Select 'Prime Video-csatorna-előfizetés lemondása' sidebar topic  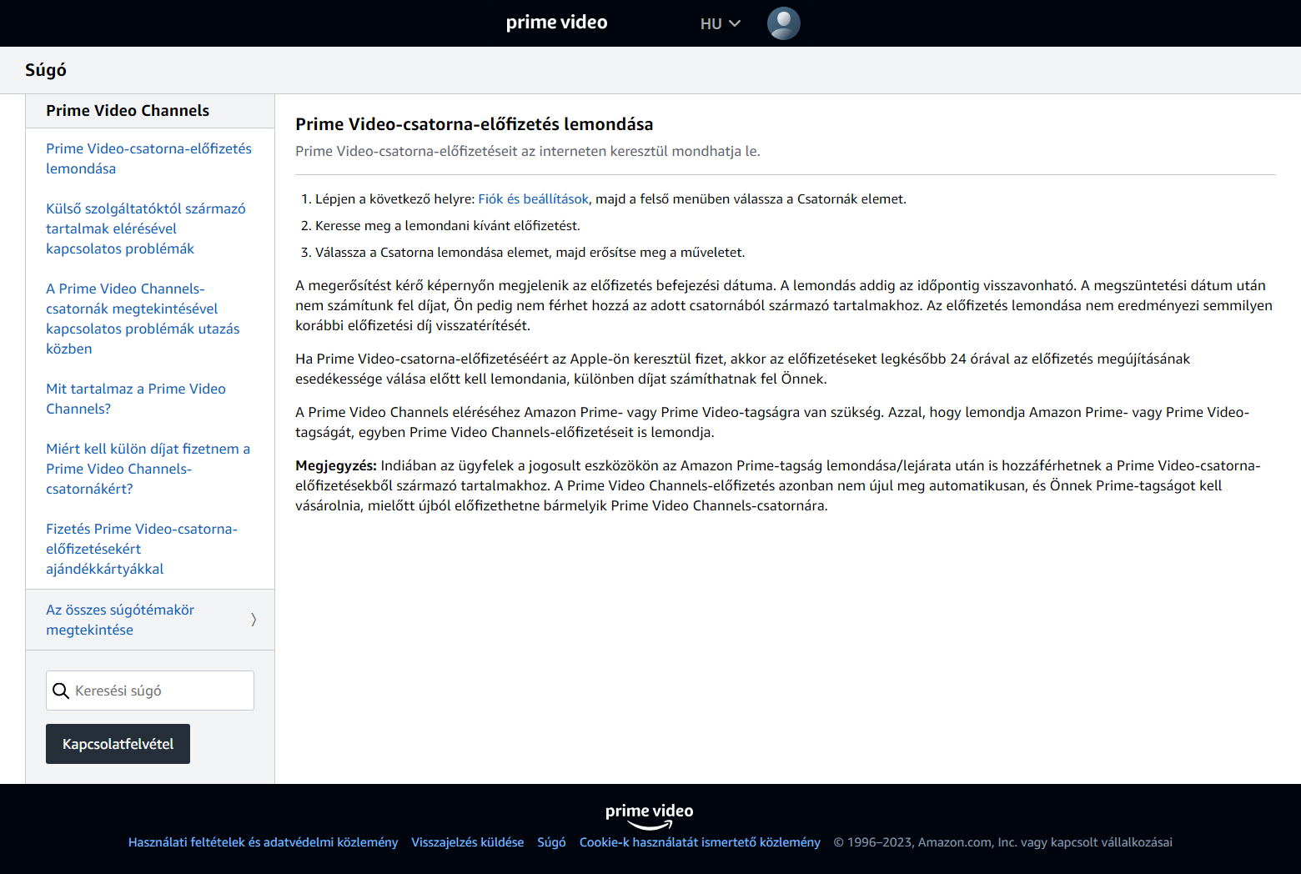148,158
